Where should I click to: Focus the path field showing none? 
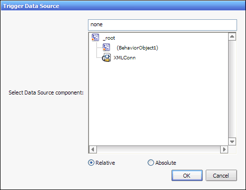coord(163,25)
